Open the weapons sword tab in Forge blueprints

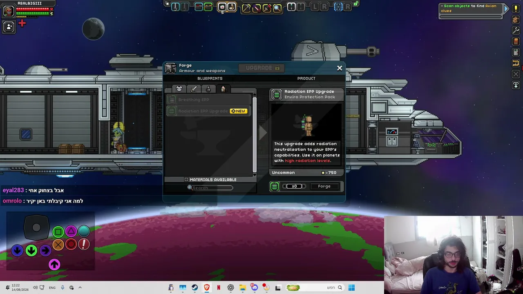point(194,89)
